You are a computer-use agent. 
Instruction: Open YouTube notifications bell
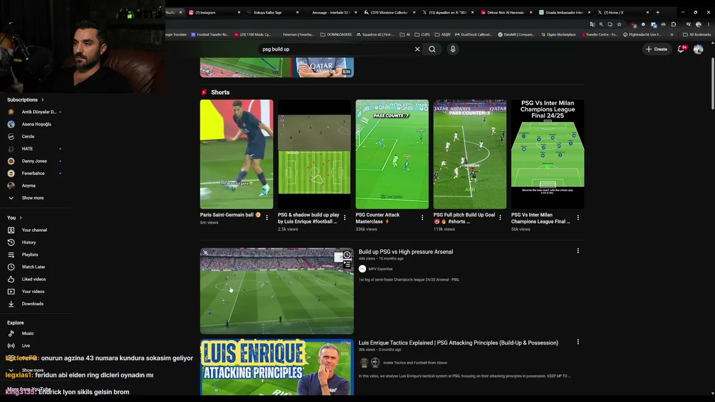(x=681, y=49)
